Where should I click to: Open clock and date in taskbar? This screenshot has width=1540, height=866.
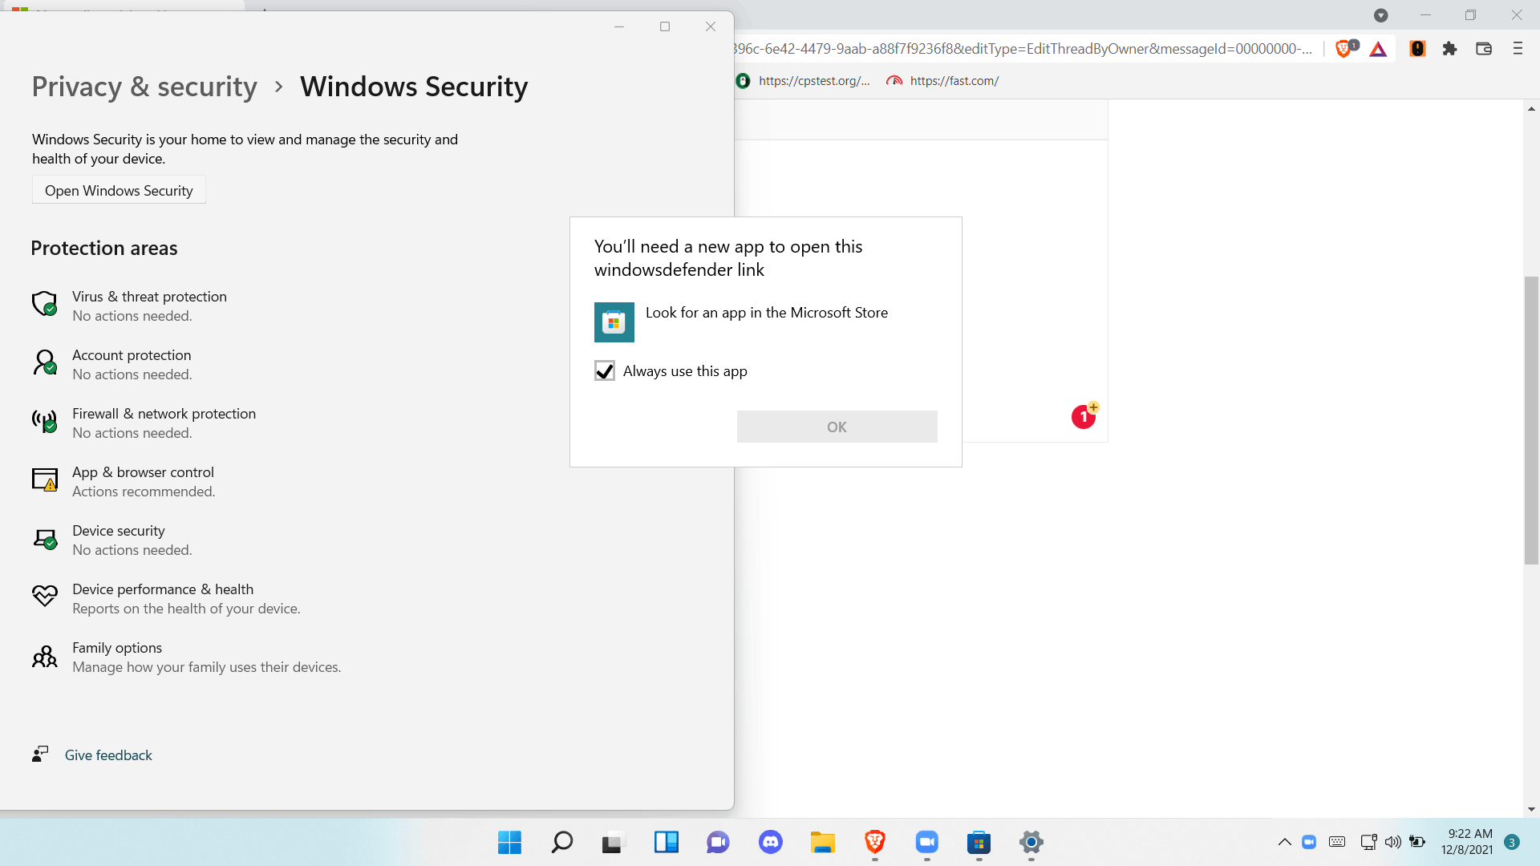[1467, 842]
